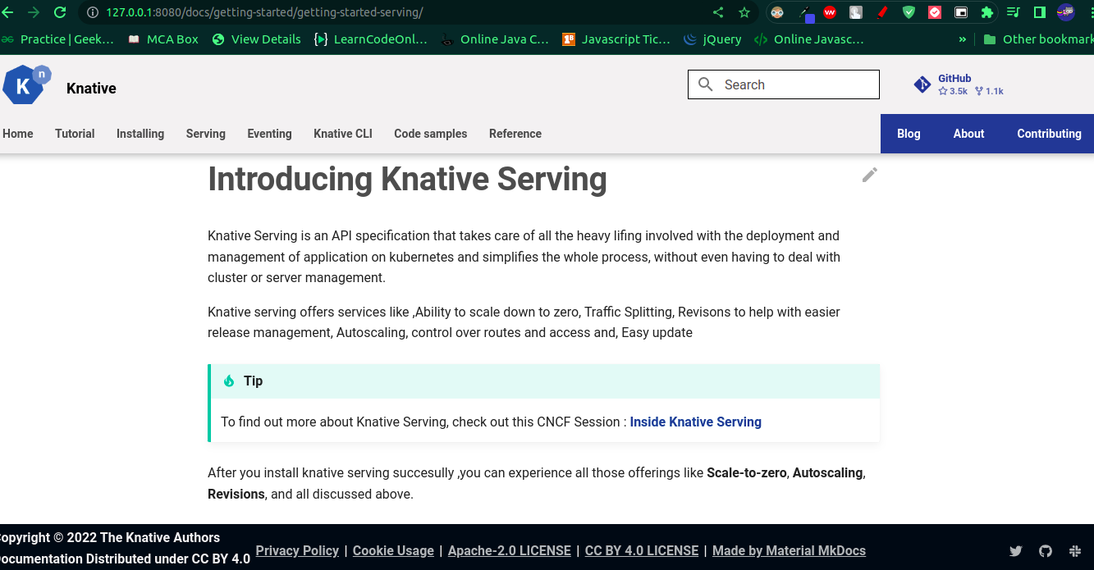Open the red VN circle extension
The width and height of the screenshot is (1094, 570).
[830, 12]
